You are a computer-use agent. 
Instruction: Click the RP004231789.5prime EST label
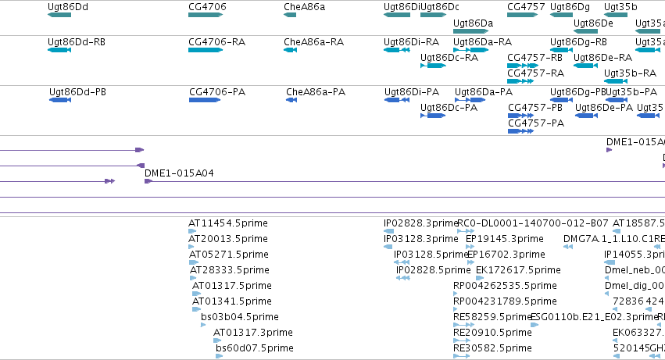[505, 301]
